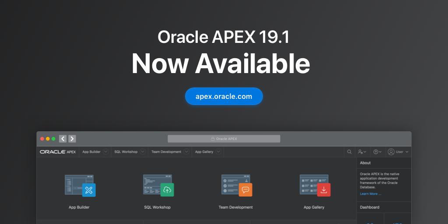The width and height of the screenshot is (448, 224).
Task: Click the padlock icon in address bar
Action: click(x=213, y=139)
